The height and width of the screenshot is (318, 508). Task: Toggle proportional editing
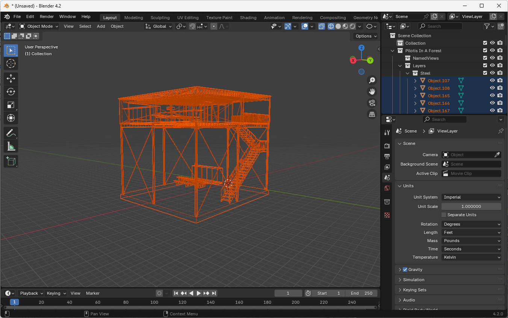coord(214,26)
